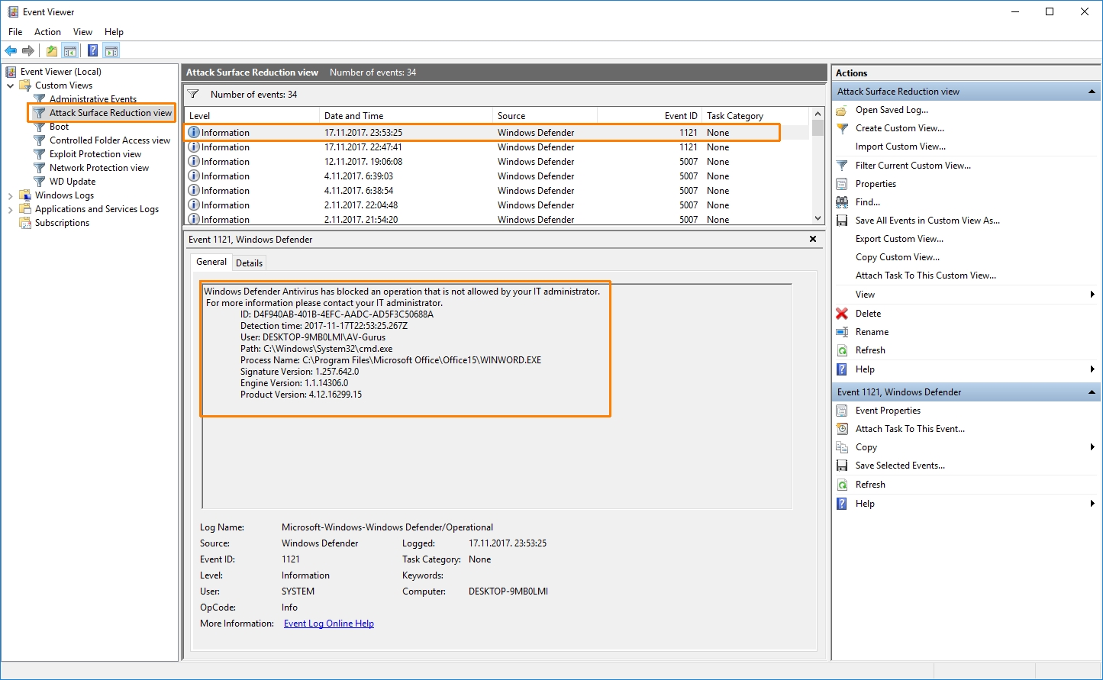
Task: Collapse the Custom Views tree node
Action: tap(11, 85)
